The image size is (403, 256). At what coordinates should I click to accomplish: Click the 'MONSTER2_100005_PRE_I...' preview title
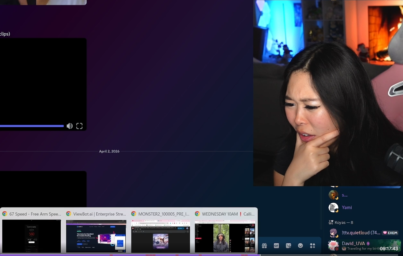click(164, 214)
